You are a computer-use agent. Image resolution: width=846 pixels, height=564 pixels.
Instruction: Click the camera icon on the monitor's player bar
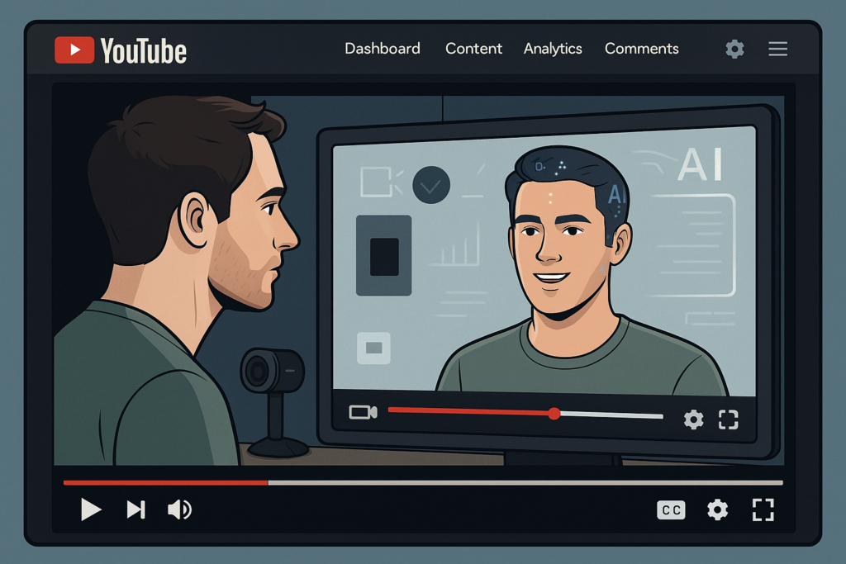363,412
